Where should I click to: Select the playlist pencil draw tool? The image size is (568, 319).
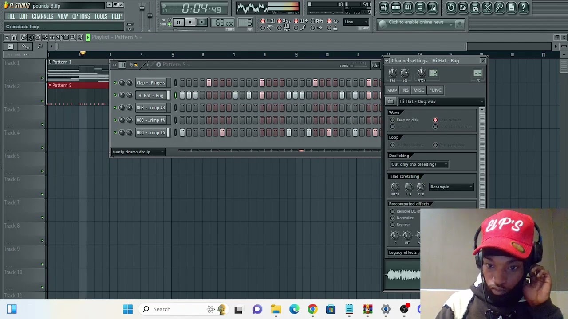[24, 38]
